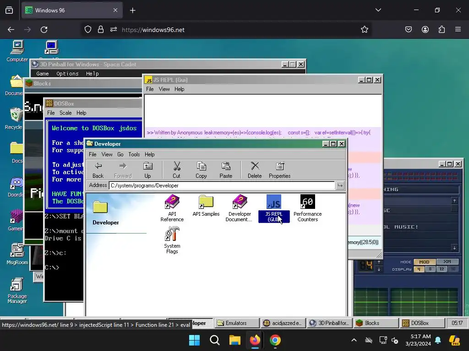This screenshot has height=351, width=469.
Task: Switch to Blocks taskbar button
Action: pyautogui.click(x=376, y=323)
